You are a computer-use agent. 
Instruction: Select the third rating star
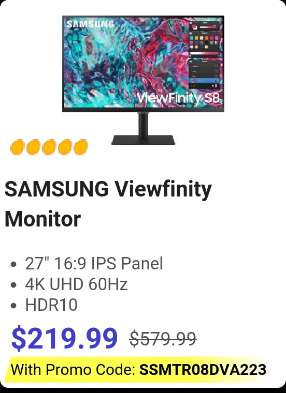click(49, 147)
